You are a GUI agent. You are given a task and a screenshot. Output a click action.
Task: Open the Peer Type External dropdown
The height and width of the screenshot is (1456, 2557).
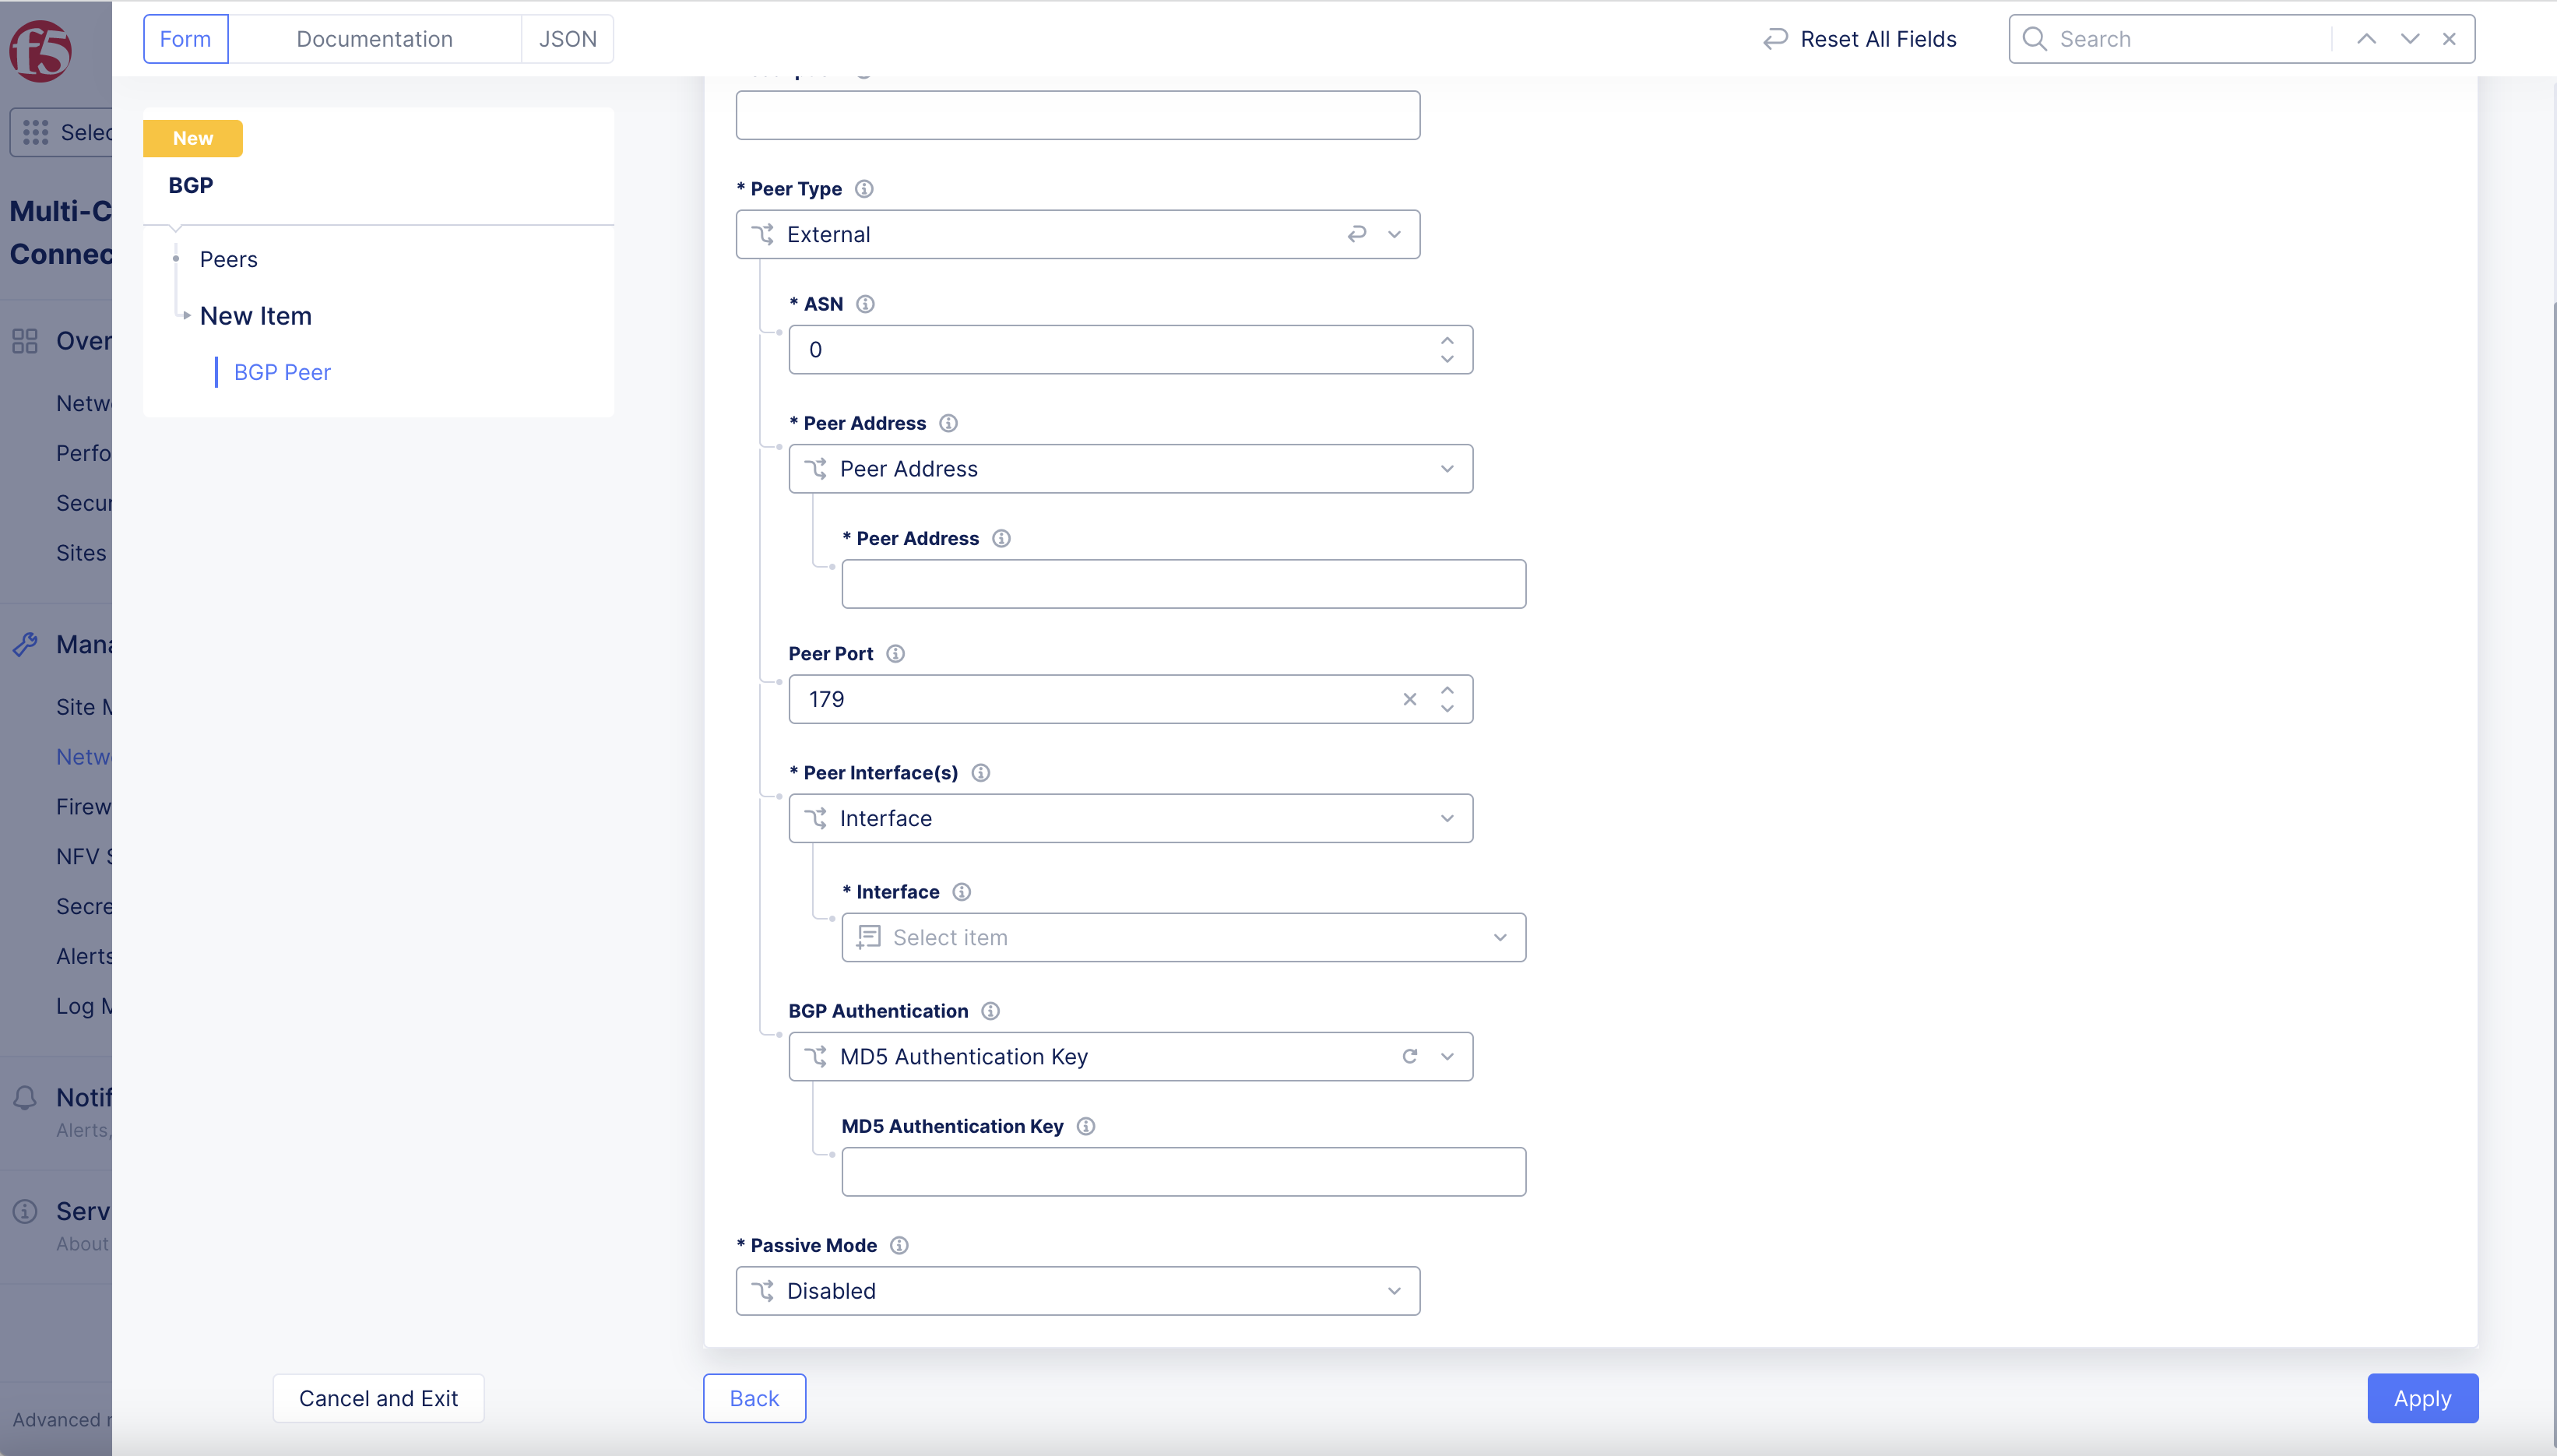coord(1078,234)
